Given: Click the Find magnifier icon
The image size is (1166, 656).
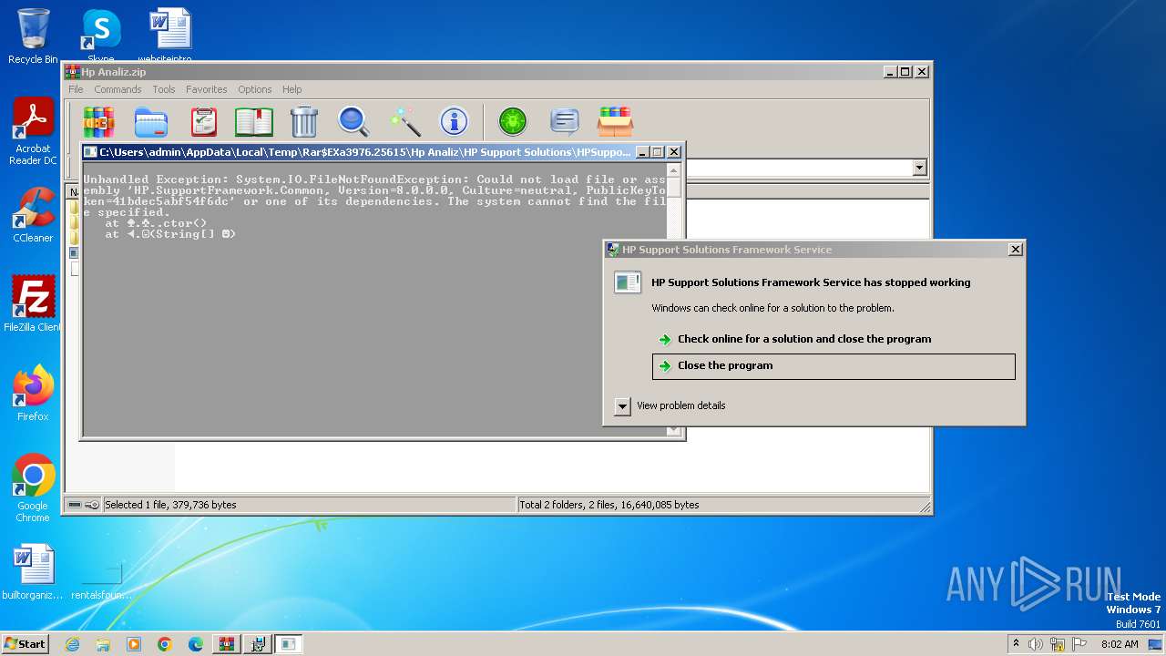Looking at the screenshot, I should (353, 121).
